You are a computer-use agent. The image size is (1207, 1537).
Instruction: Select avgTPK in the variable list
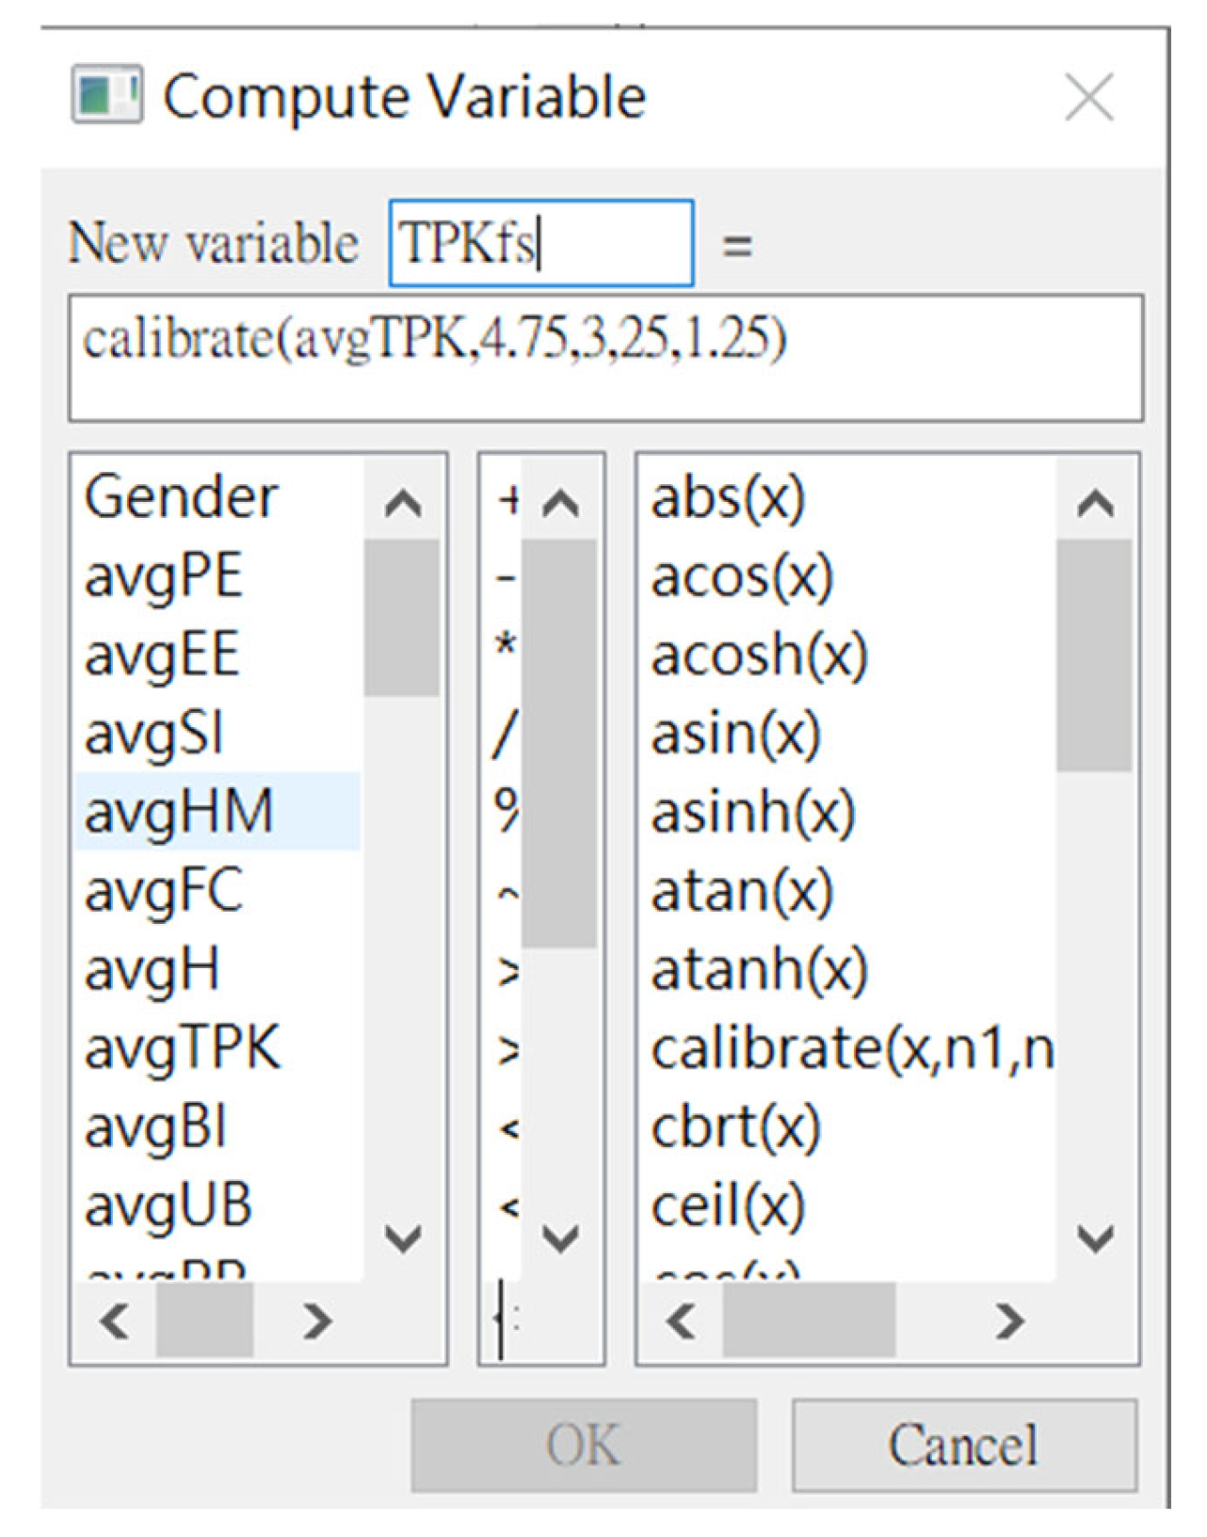183,1047
